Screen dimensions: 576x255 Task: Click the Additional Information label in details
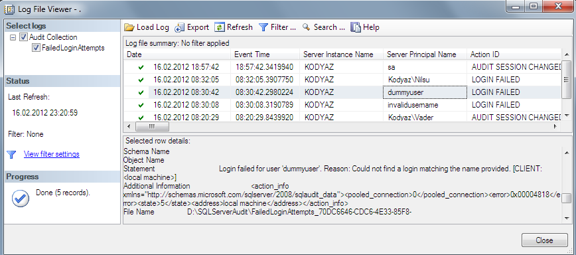pyautogui.click(x=157, y=186)
